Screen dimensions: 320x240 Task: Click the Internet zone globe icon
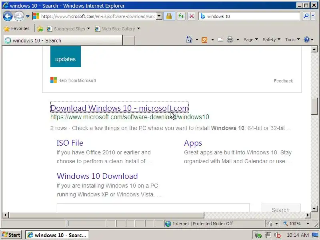(x=168, y=224)
